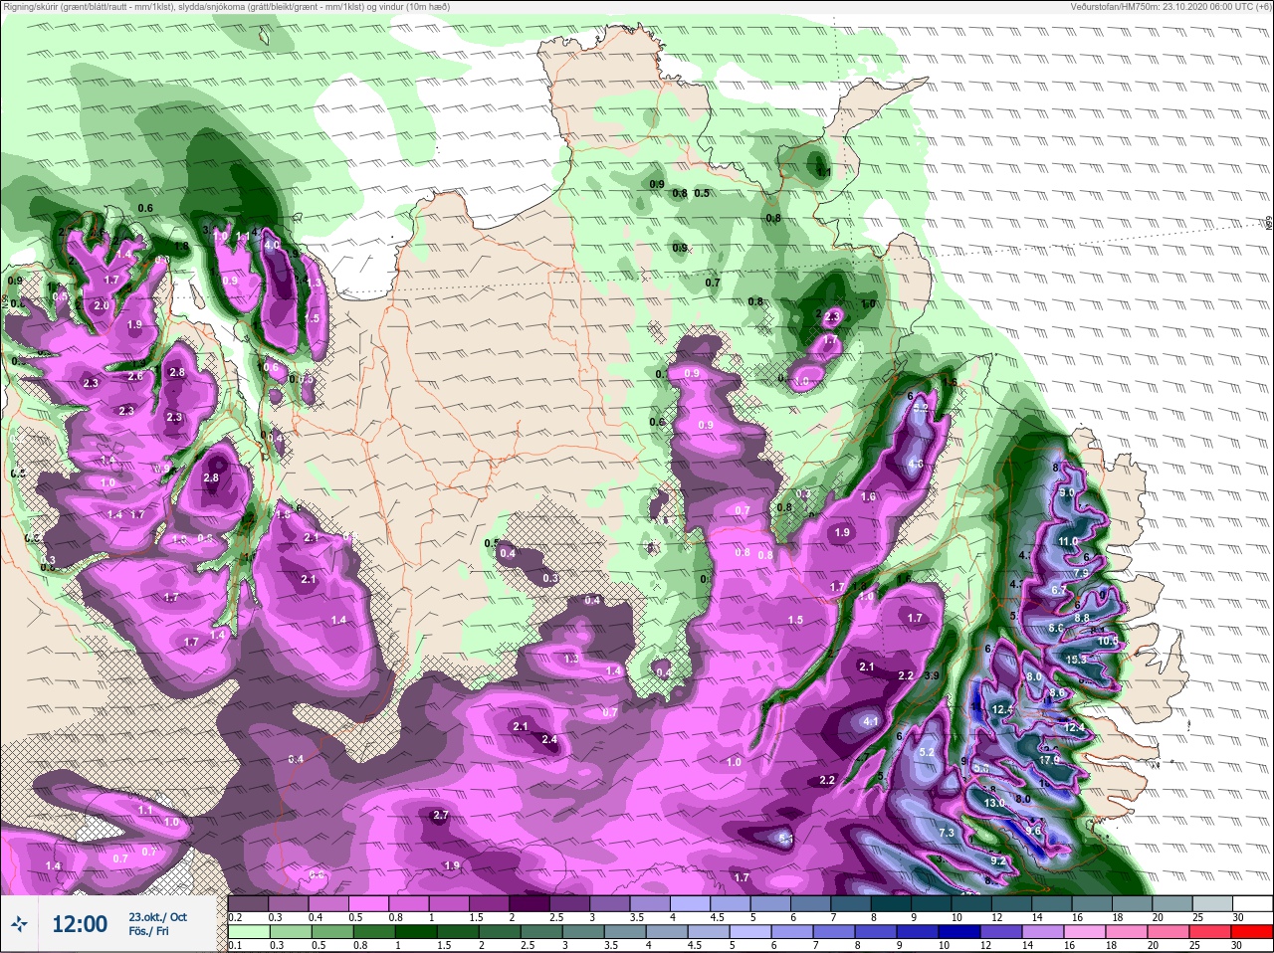
Task: Click the 17.9 precipitation value on the map
Action: pyautogui.click(x=1049, y=761)
